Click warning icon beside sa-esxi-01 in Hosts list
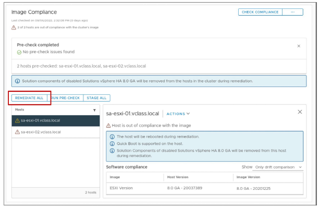The width and height of the screenshot is (319, 208). (17, 120)
